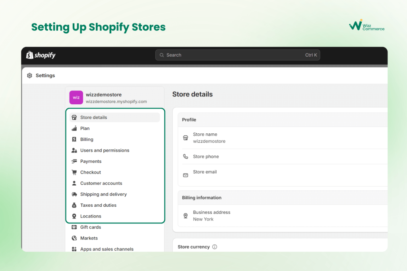Click the Customer accounts person icon
This screenshot has width=407, height=271.
[x=74, y=183]
